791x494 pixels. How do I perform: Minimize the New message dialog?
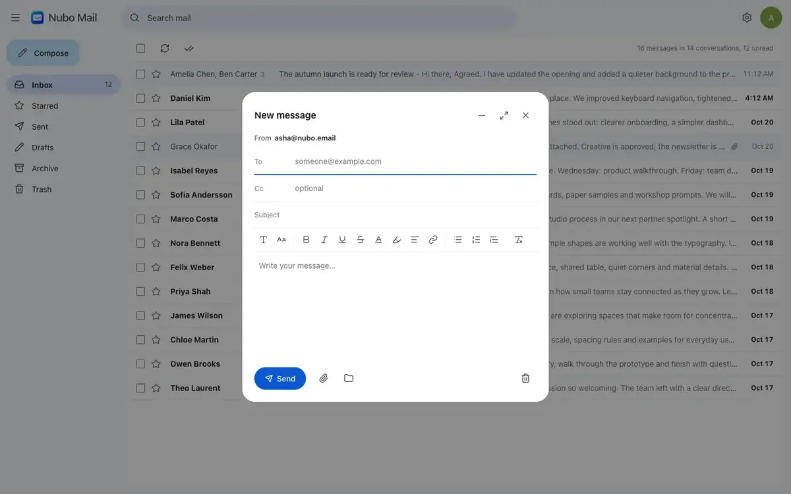tap(482, 115)
